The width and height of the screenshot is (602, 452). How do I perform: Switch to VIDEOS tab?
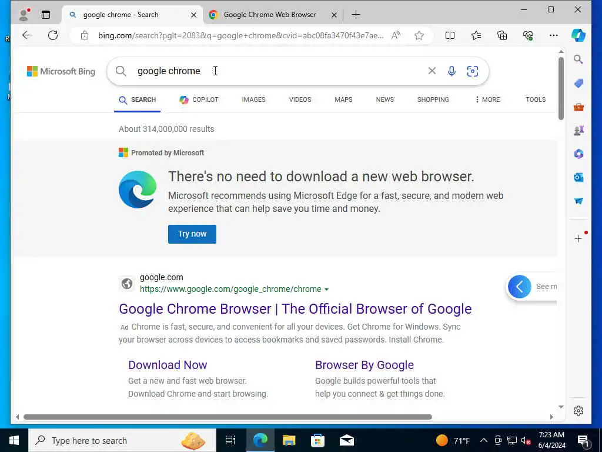click(x=300, y=99)
